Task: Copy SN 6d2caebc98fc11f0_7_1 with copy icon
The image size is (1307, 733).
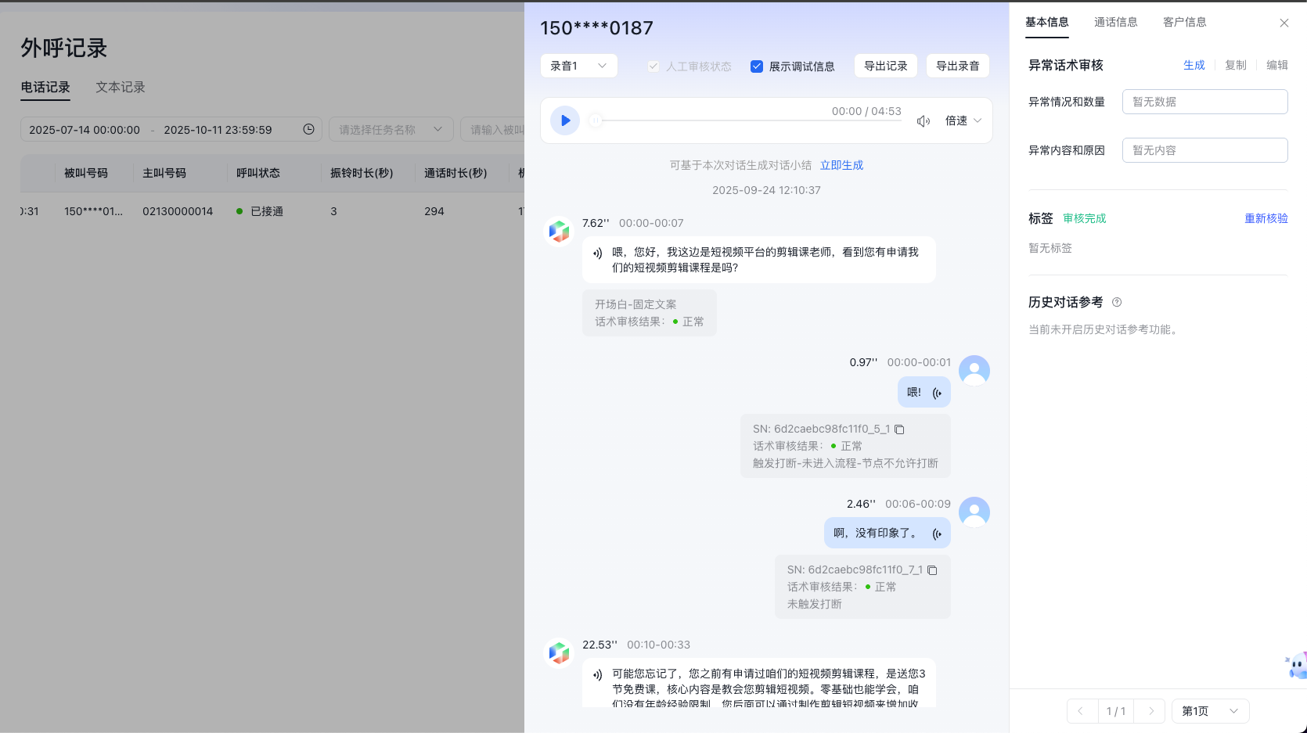Action: (932, 570)
